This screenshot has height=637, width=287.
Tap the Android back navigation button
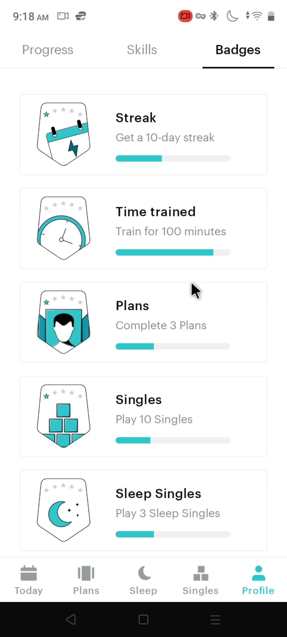coord(71,619)
